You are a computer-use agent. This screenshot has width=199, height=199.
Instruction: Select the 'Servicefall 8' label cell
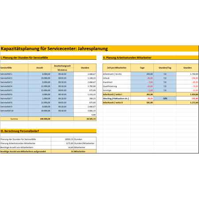pyautogui.click(x=14, y=103)
